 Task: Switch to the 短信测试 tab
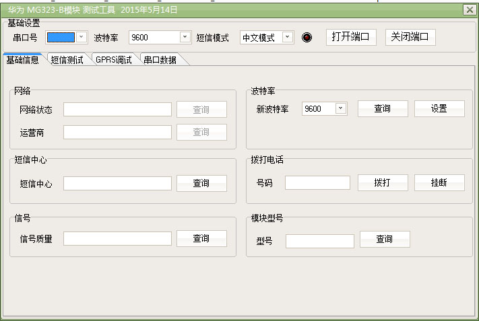(67, 60)
